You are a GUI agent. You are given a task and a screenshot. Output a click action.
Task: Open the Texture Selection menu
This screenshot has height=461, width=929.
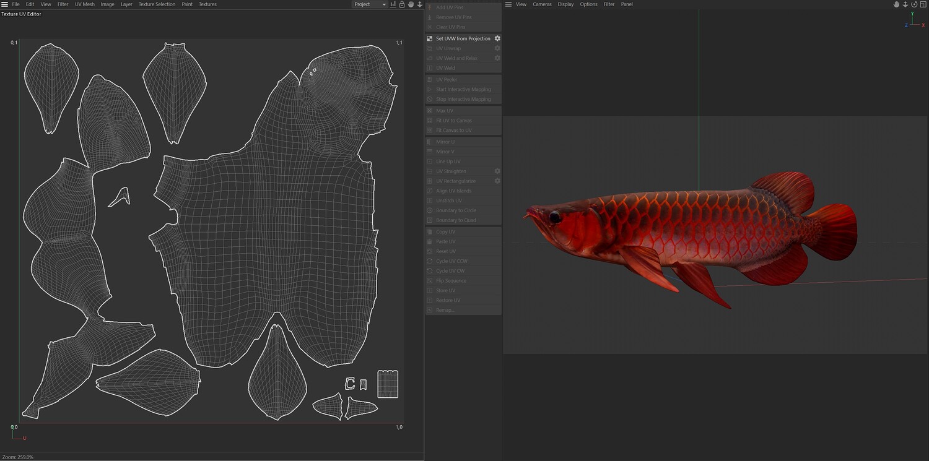(157, 4)
